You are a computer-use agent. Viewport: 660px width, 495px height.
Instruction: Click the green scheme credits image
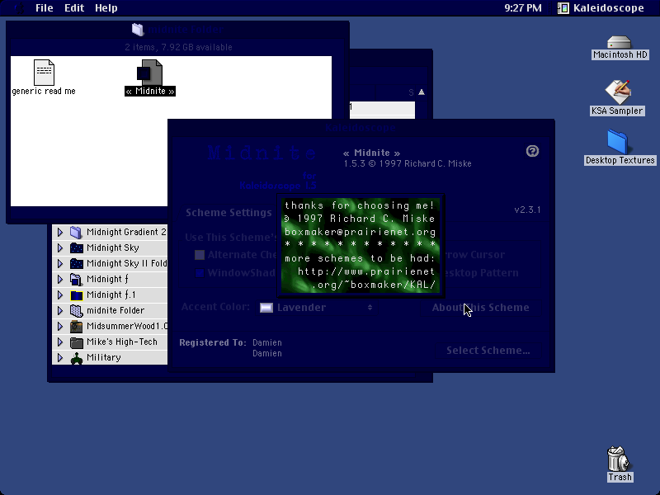click(361, 246)
